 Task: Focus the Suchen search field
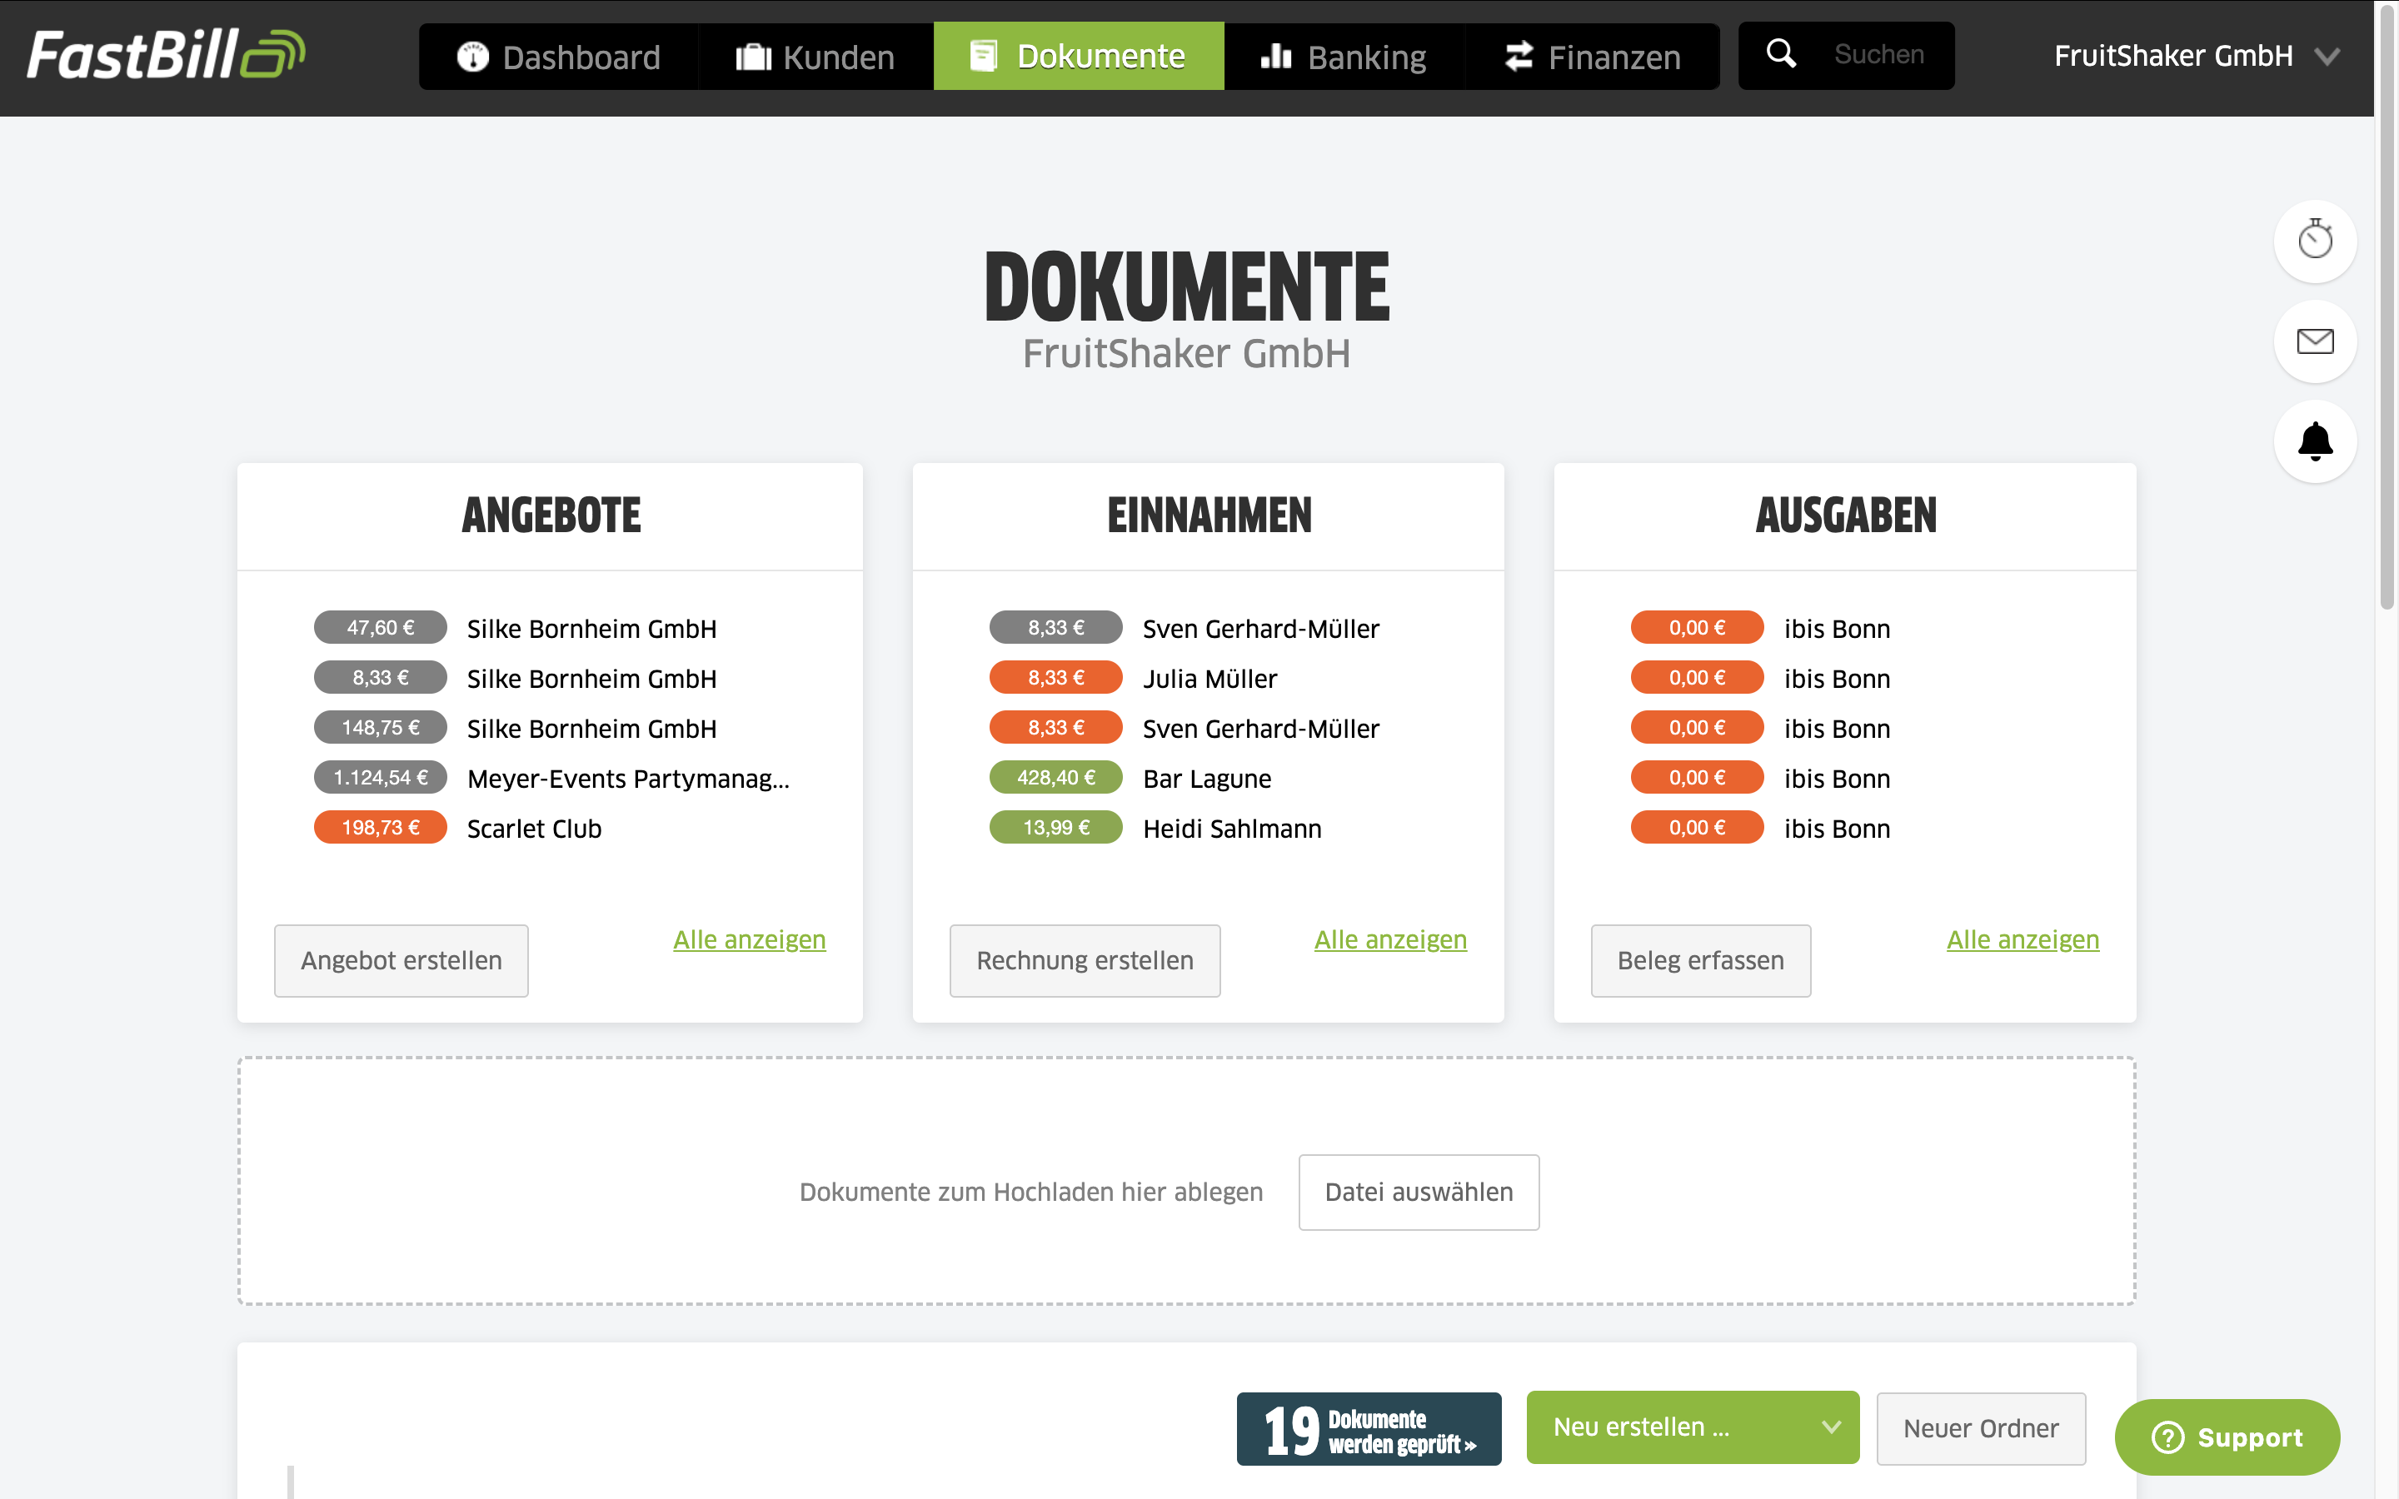tap(1878, 54)
